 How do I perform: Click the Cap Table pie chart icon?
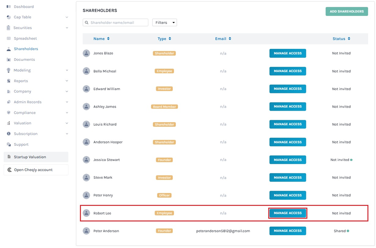point(9,17)
